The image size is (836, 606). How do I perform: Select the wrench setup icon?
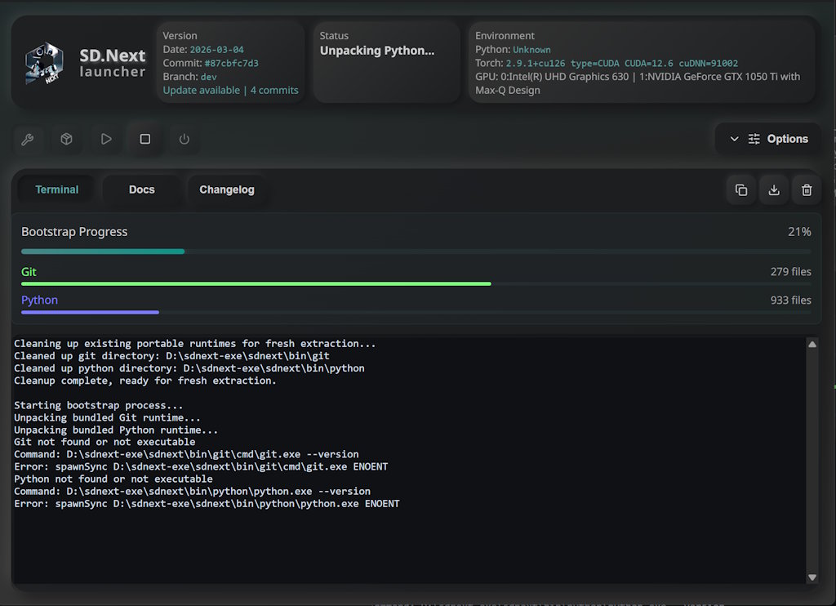[x=28, y=139]
